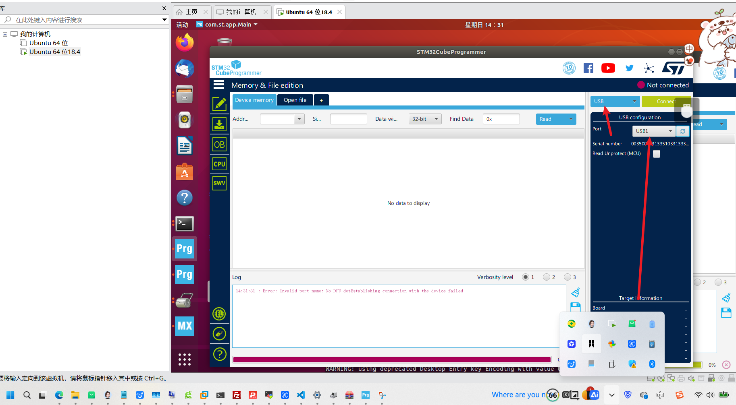Add a new tab with plus
The width and height of the screenshot is (736, 405).
click(x=321, y=100)
